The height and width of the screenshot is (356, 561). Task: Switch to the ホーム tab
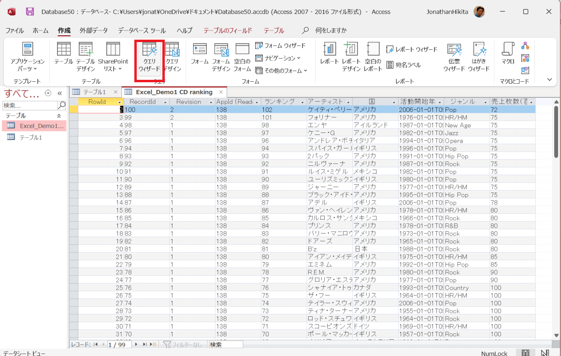pyautogui.click(x=41, y=30)
